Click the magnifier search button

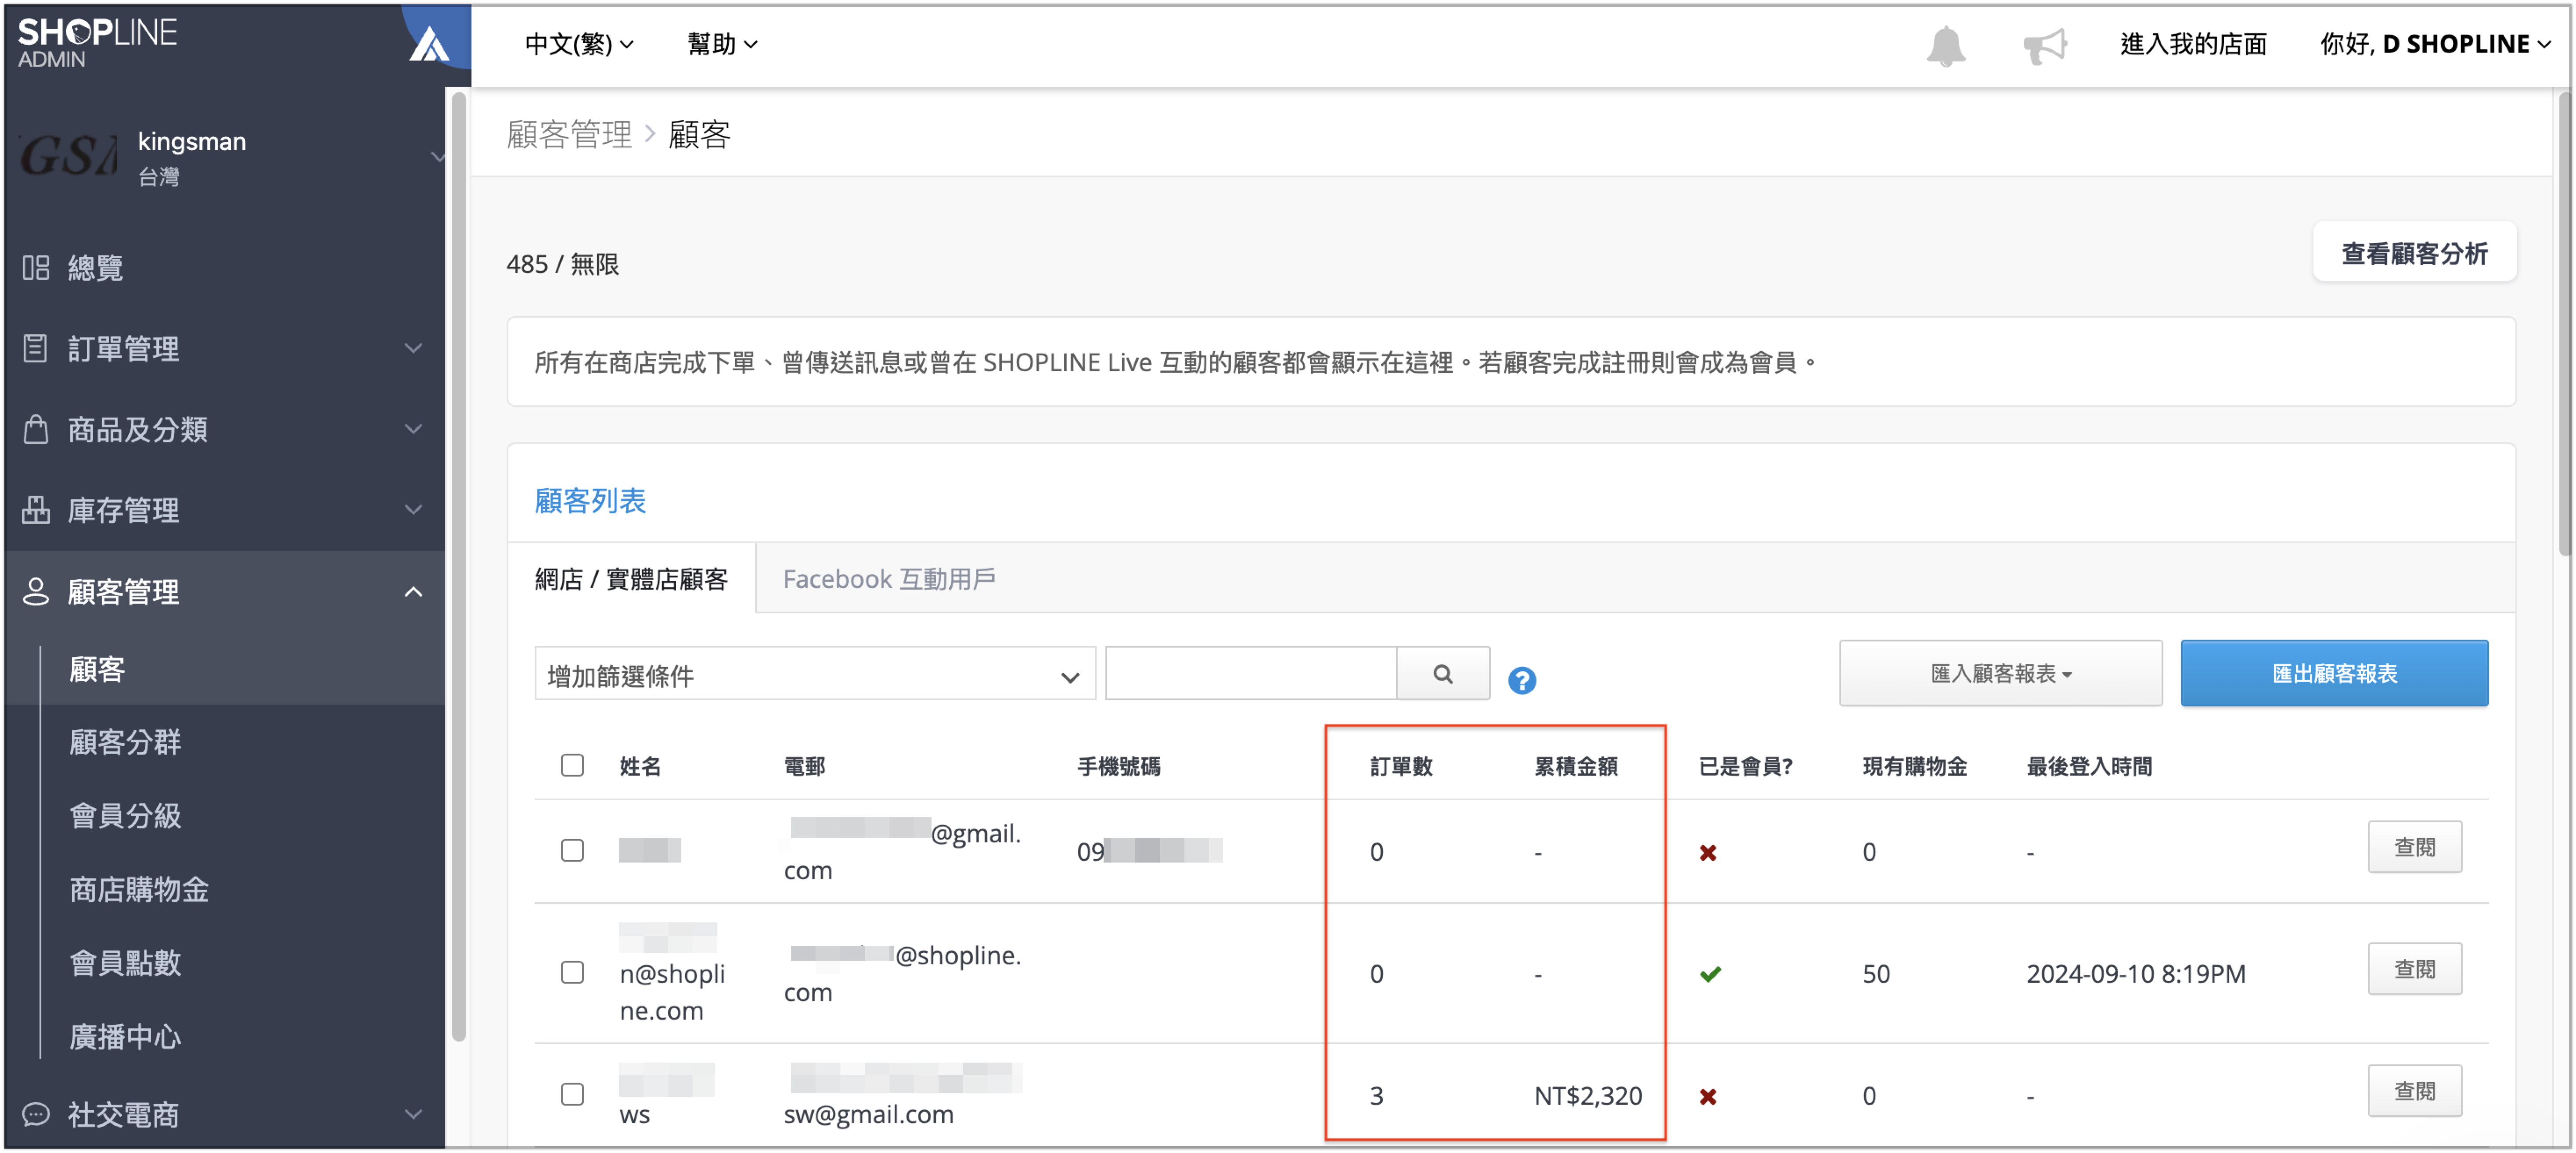(x=1442, y=673)
